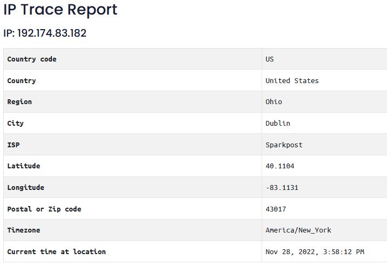Viewport: 387px width, 266px height.
Task: Select the Sparkpost ISP value
Action: (x=284, y=145)
